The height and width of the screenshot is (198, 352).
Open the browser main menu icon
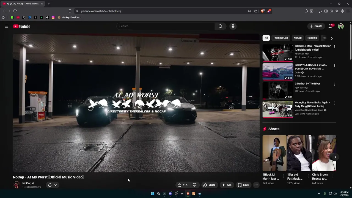click(x=348, y=11)
